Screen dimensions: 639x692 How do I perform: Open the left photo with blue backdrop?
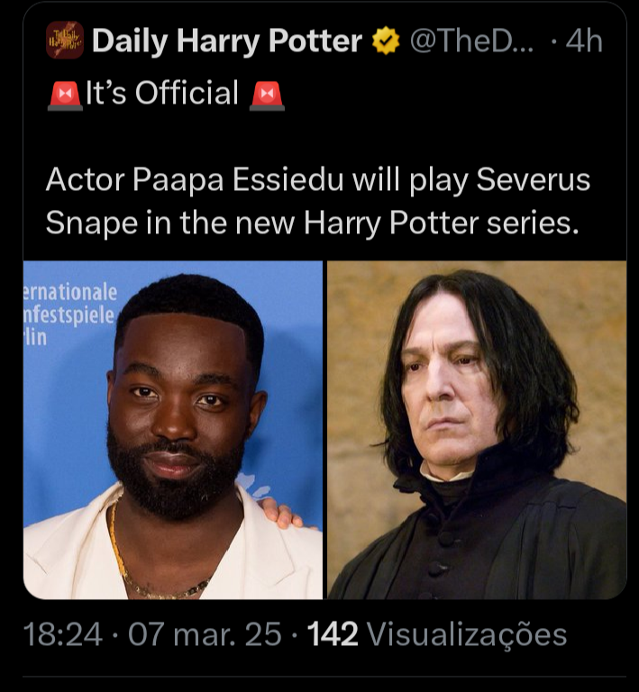[173, 430]
